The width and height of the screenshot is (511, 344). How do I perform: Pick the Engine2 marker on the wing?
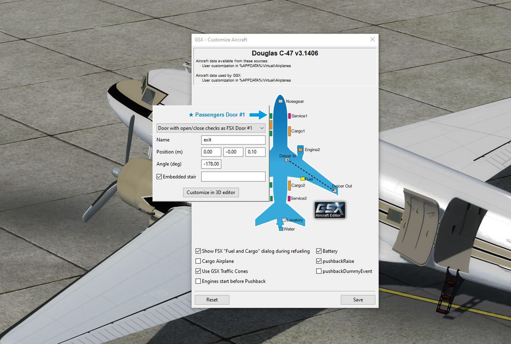(300, 150)
